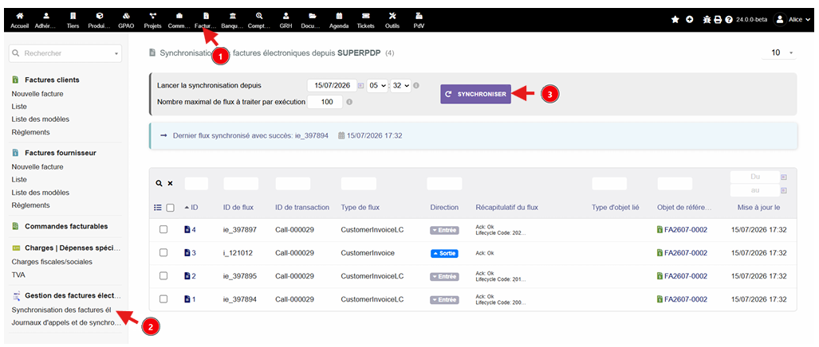819x347 pixels.
Task: Open Liste des modèles under Factures clients
Action: coord(40,119)
